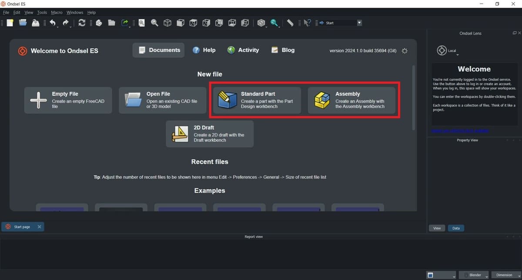This screenshot has height=280, width=522.
Task: Click the What's This help cursor icon
Action: (307, 23)
